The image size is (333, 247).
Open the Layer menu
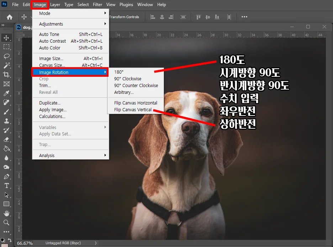55,5
